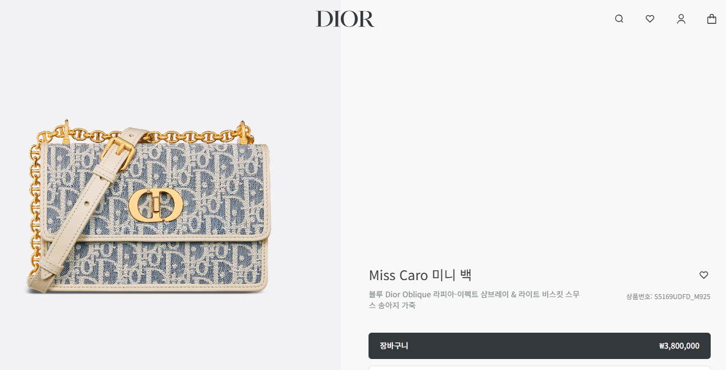
Task: Toggle heart favorite beside Miss Caro title
Action: pos(704,275)
